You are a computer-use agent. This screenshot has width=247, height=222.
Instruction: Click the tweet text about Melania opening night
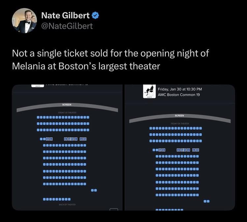pos(110,59)
